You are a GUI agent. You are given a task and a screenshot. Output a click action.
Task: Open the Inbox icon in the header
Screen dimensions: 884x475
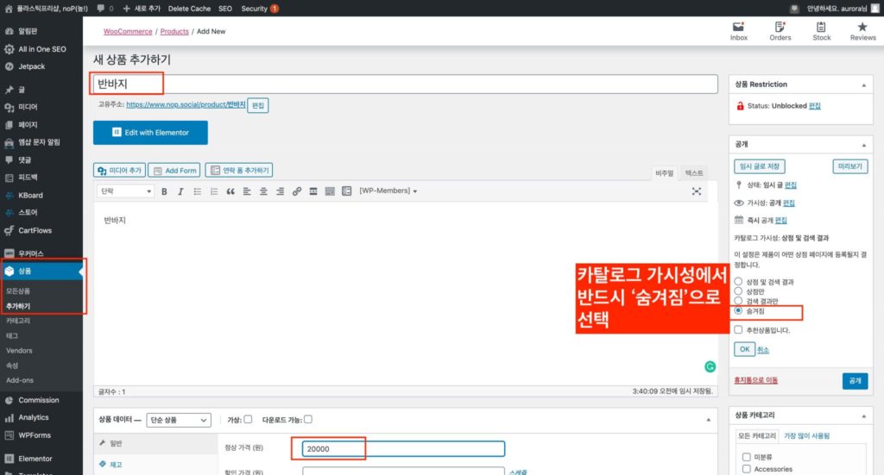(739, 32)
